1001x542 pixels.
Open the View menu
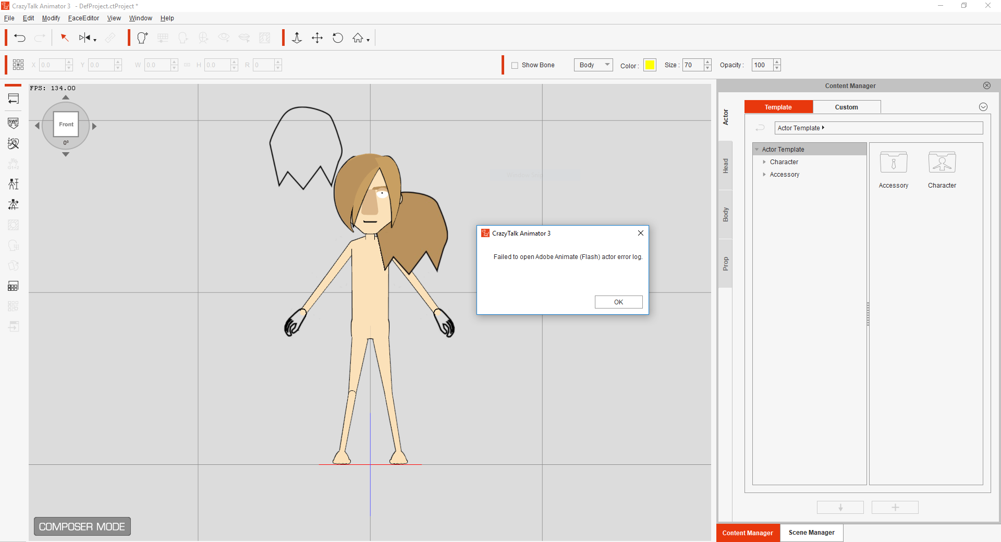(114, 18)
